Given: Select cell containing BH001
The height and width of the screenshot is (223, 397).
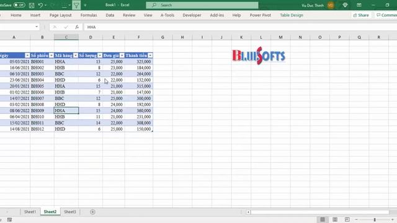Looking at the screenshot, I should point(42,62).
